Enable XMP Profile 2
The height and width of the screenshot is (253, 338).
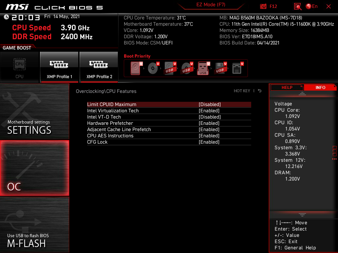99,67
